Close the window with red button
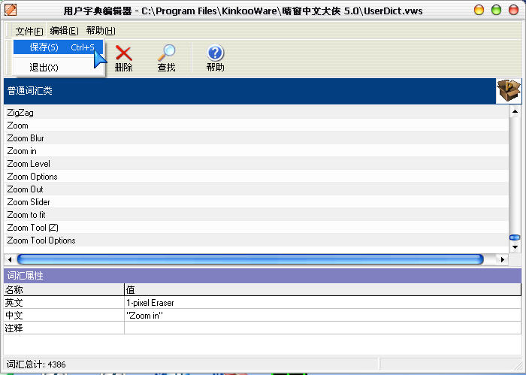This screenshot has height=375, width=526. coord(513,10)
